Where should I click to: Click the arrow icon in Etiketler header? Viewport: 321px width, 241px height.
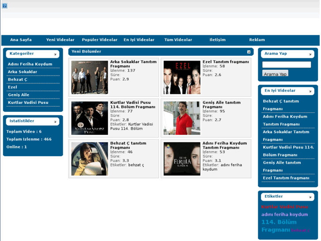[x=310, y=197]
